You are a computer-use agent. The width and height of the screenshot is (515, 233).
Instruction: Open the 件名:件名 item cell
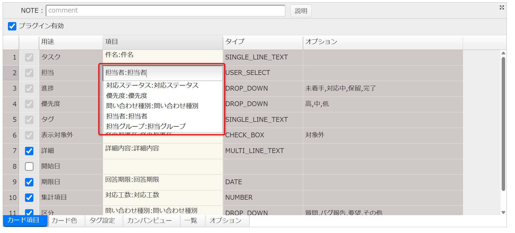pyautogui.click(x=163, y=58)
